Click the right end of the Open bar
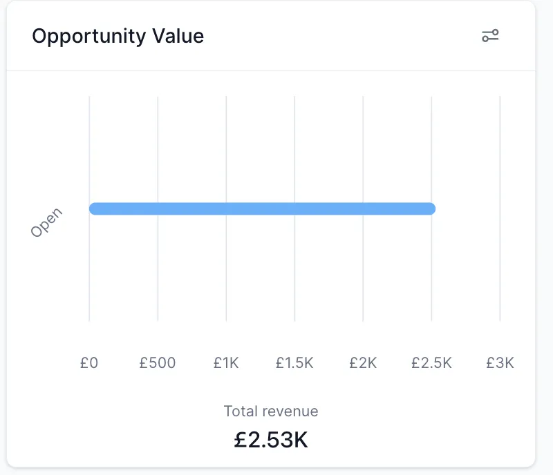 tap(431, 209)
